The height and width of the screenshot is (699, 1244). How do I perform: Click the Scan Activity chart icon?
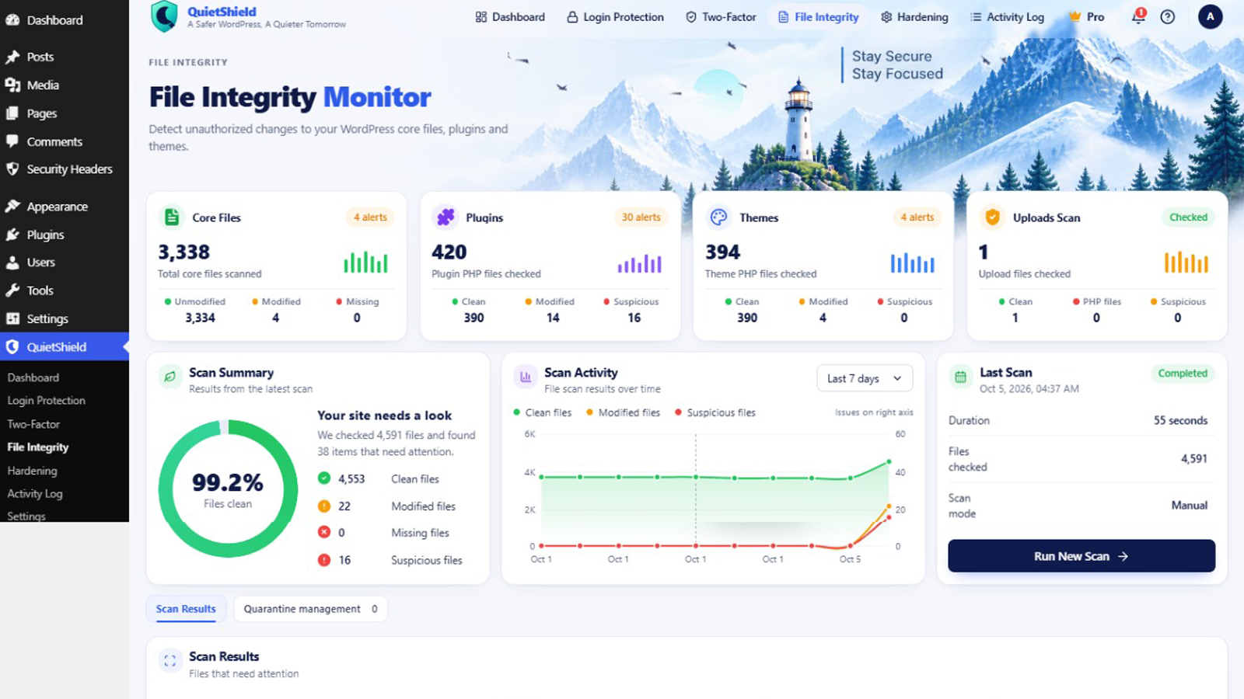pyautogui.click(x=526, y=377)
